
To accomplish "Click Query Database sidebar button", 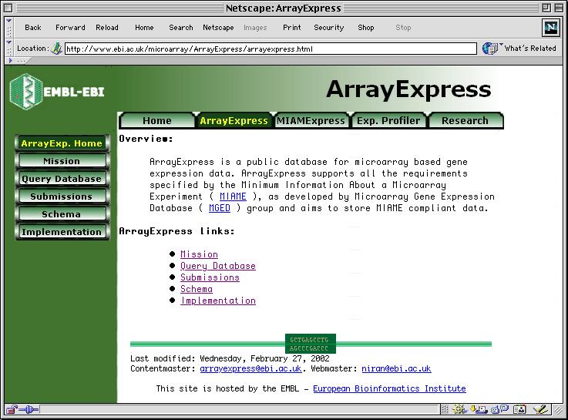I will [62, 179].
